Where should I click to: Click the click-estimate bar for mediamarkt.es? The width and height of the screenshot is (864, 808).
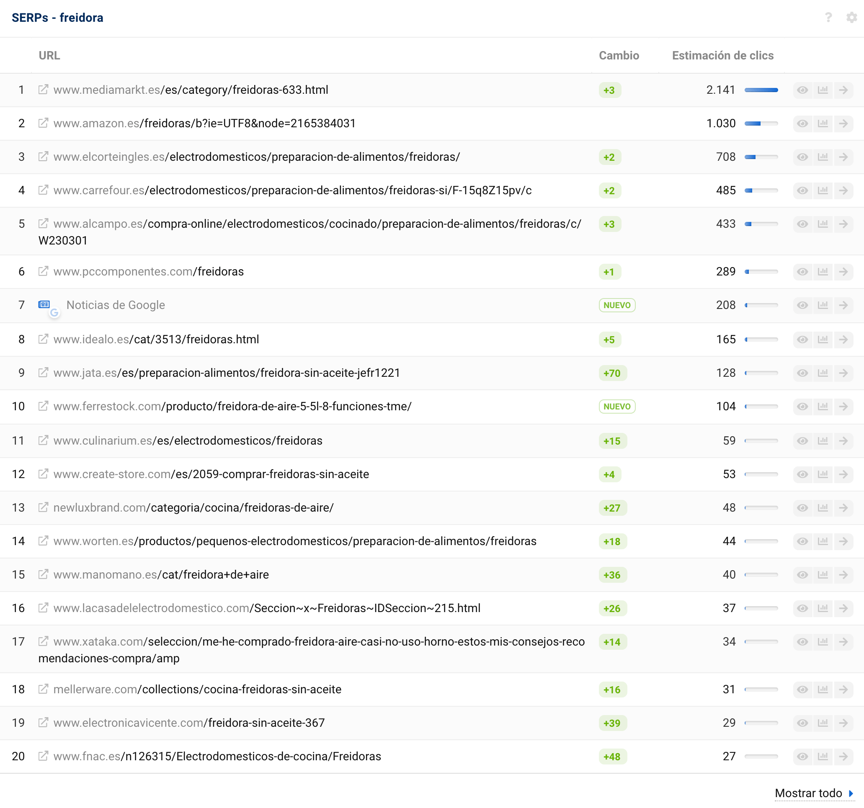pyautogui.click(x=761, y=90)
